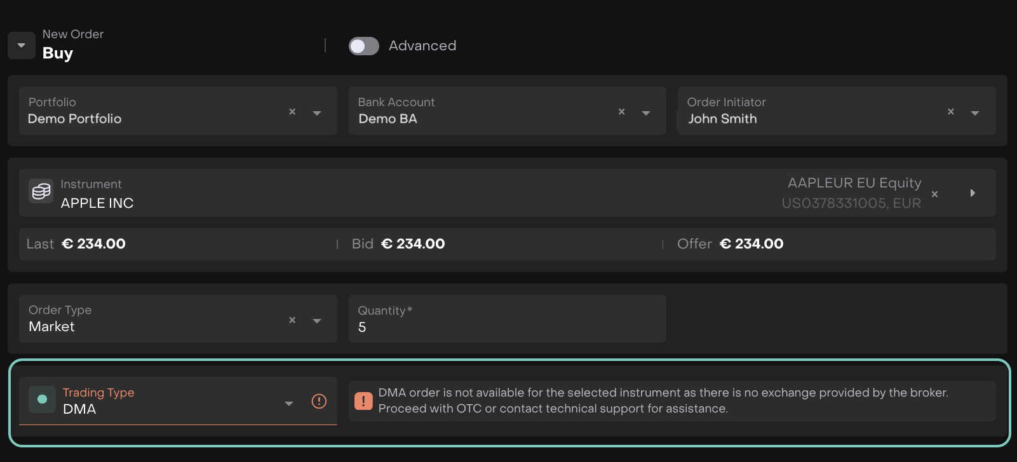Clear the selected APPLE INC instrument
1017x462 pixels.
point(934,194)
